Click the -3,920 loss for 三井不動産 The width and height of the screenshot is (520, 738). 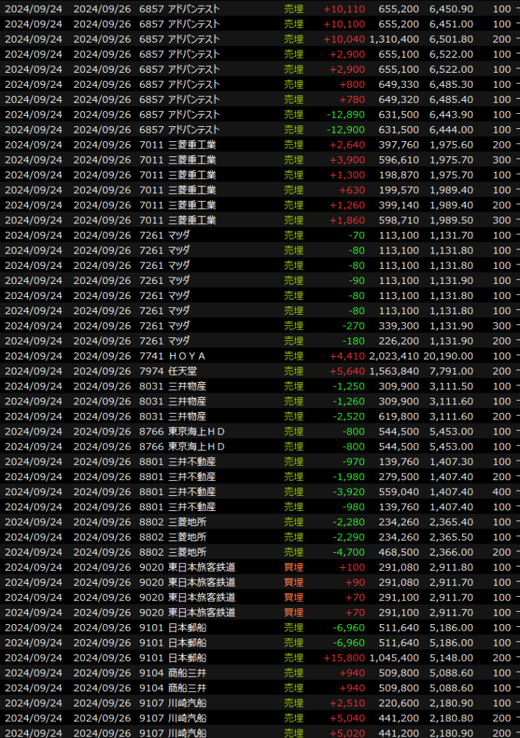point(349,492)
